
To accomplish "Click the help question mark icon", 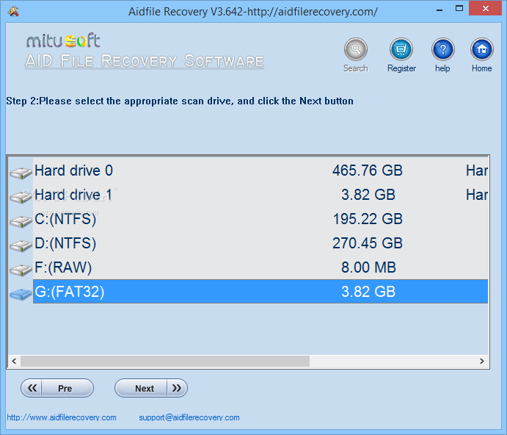I will [x=442, y=49].
